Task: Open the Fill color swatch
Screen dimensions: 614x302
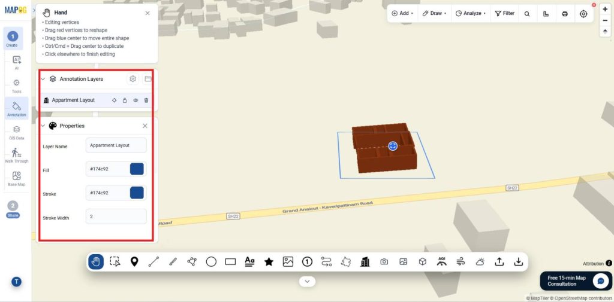Action: click(x=137, y=169)
